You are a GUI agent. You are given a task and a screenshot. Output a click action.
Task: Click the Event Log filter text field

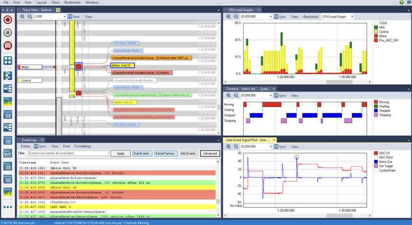[68, 153]
